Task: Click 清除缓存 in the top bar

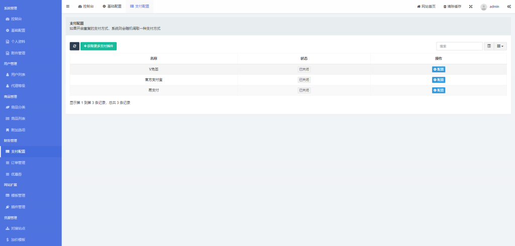Action: pyautogui.click(x=452, y=7)
